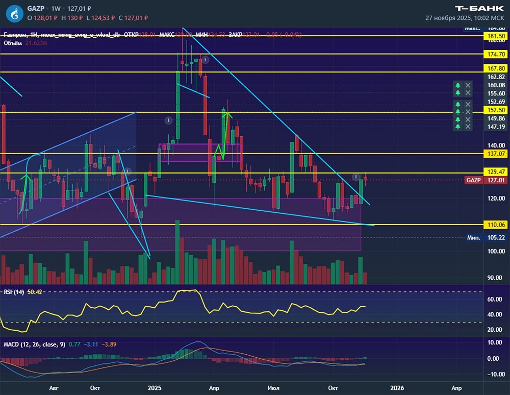Click the 162.82 price axis value

point(496,77)
